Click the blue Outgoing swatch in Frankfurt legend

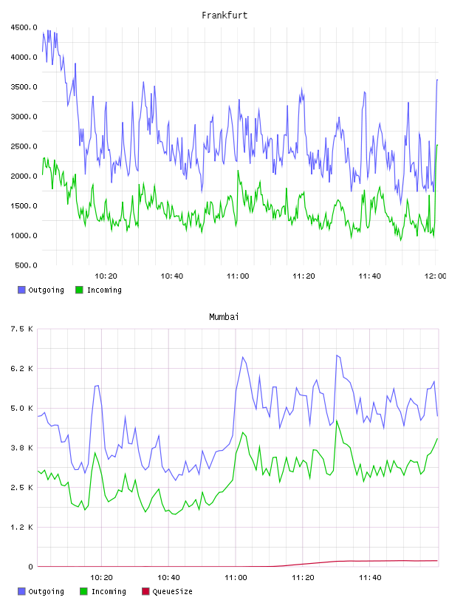click(21, 290)
